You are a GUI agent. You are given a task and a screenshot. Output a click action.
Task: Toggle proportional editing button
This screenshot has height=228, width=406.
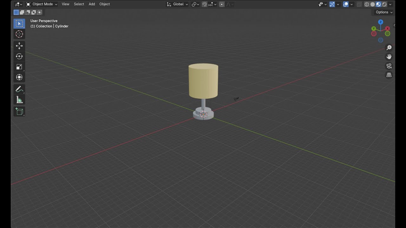pos(222,4)
